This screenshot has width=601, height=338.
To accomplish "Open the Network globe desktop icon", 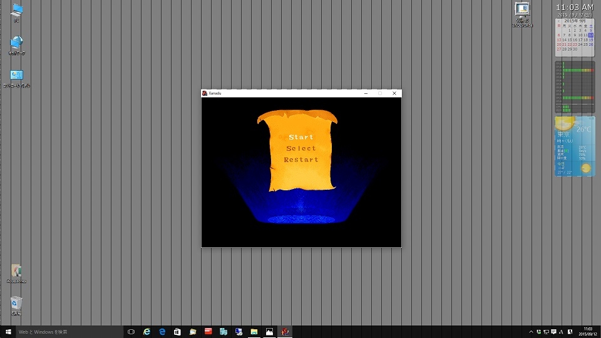I will pos(16,45).
